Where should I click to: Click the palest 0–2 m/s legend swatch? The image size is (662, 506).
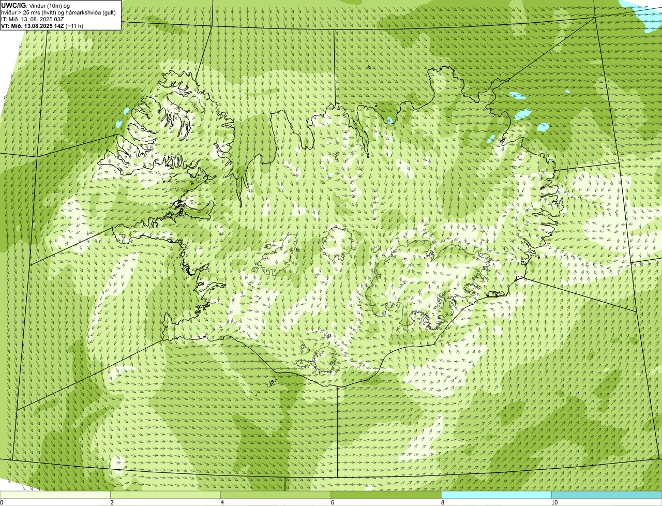coord(55,495)
